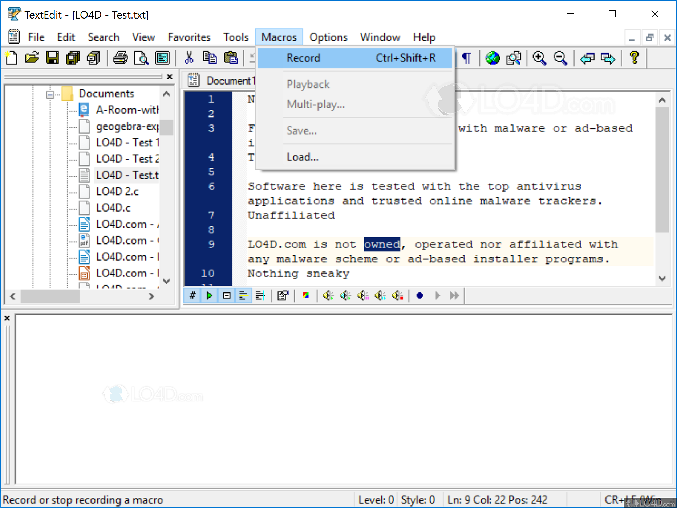
Task: Open print preview with the magnifier-page icon
Action: click(141, 58)
